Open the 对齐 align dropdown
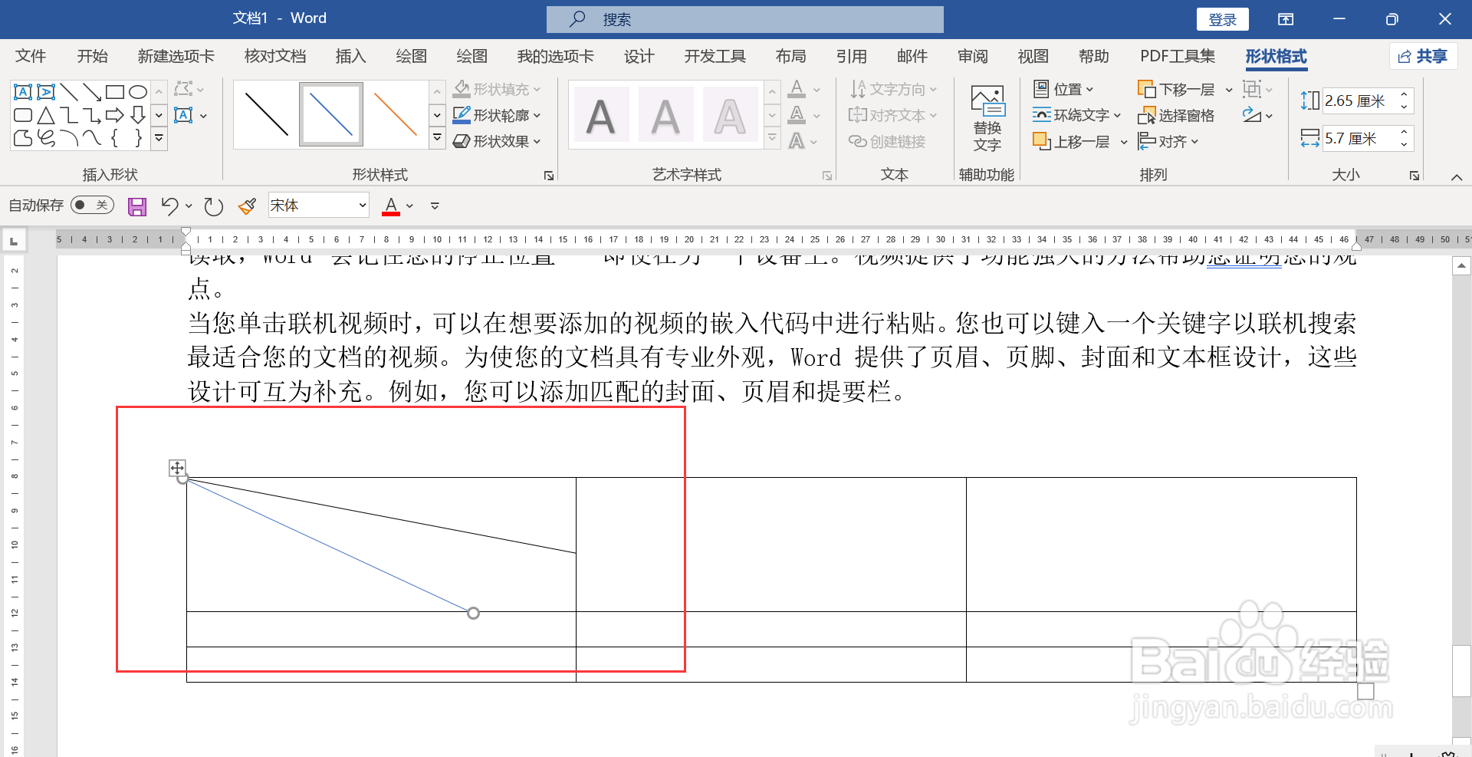The height and width of the screenshot is (757, 1472). [1168, 141]
